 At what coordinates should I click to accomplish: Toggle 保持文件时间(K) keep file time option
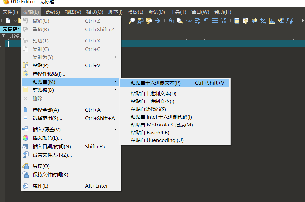pyautogui.click(x=50, y=175)
